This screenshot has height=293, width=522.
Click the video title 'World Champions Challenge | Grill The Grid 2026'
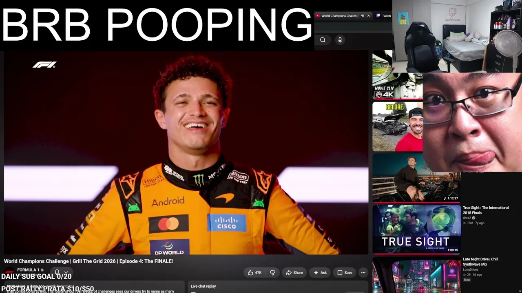pos(88,261)
